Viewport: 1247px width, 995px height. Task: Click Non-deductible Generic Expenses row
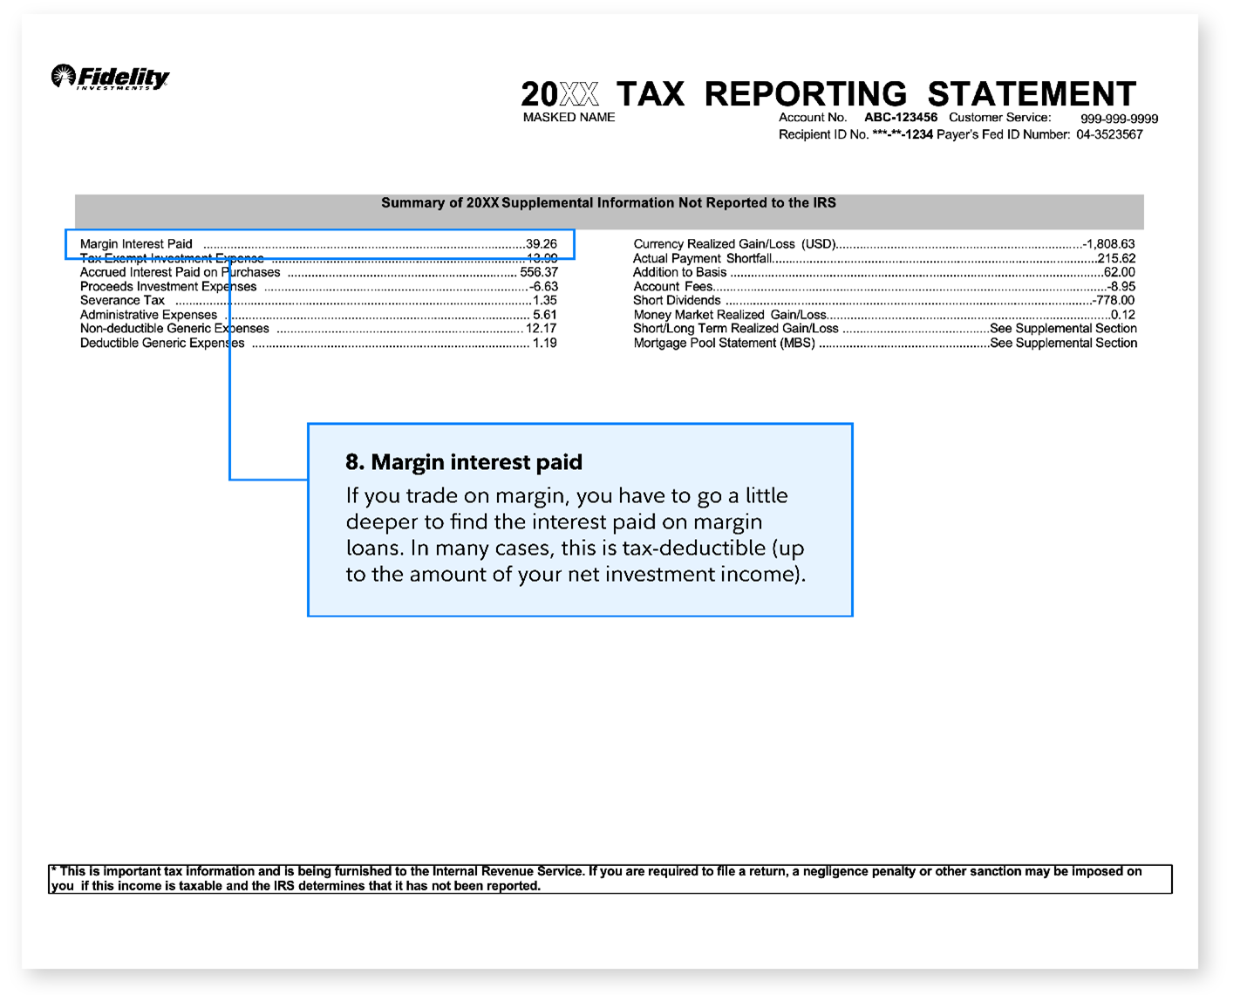click(x=174, y=329)
